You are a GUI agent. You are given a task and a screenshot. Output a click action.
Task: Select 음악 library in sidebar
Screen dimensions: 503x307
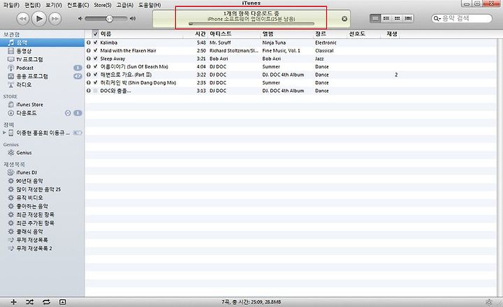click(x=42, y=43)
